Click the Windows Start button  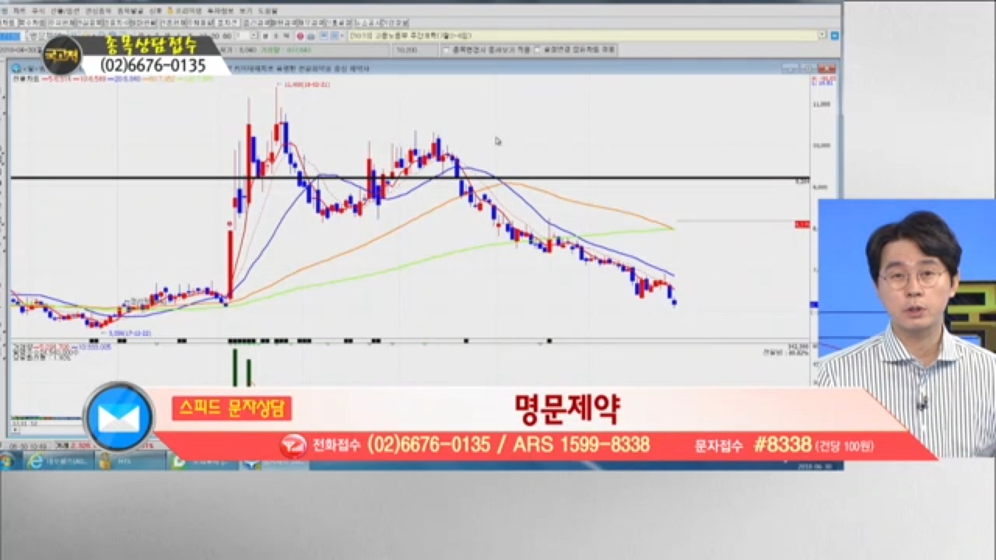click(9, 461)
